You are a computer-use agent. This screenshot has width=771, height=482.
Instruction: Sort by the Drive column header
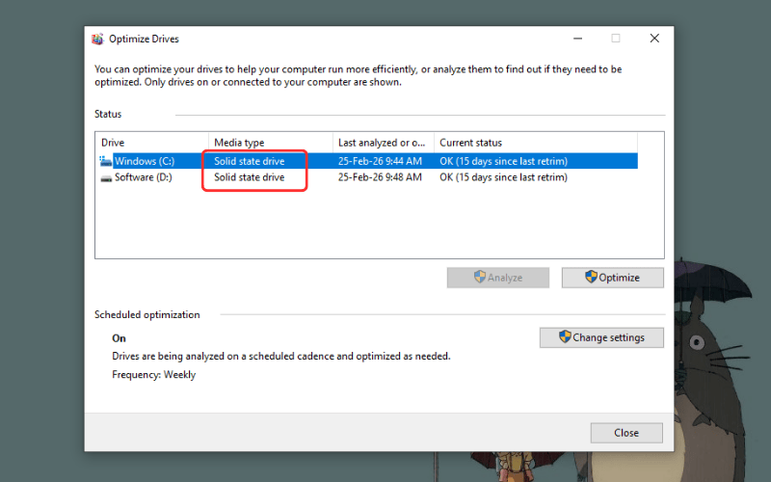pyautogui.click(x=151, y=143)
